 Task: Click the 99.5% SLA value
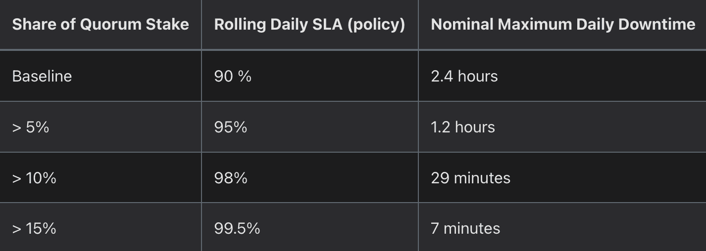click(237, 228)
